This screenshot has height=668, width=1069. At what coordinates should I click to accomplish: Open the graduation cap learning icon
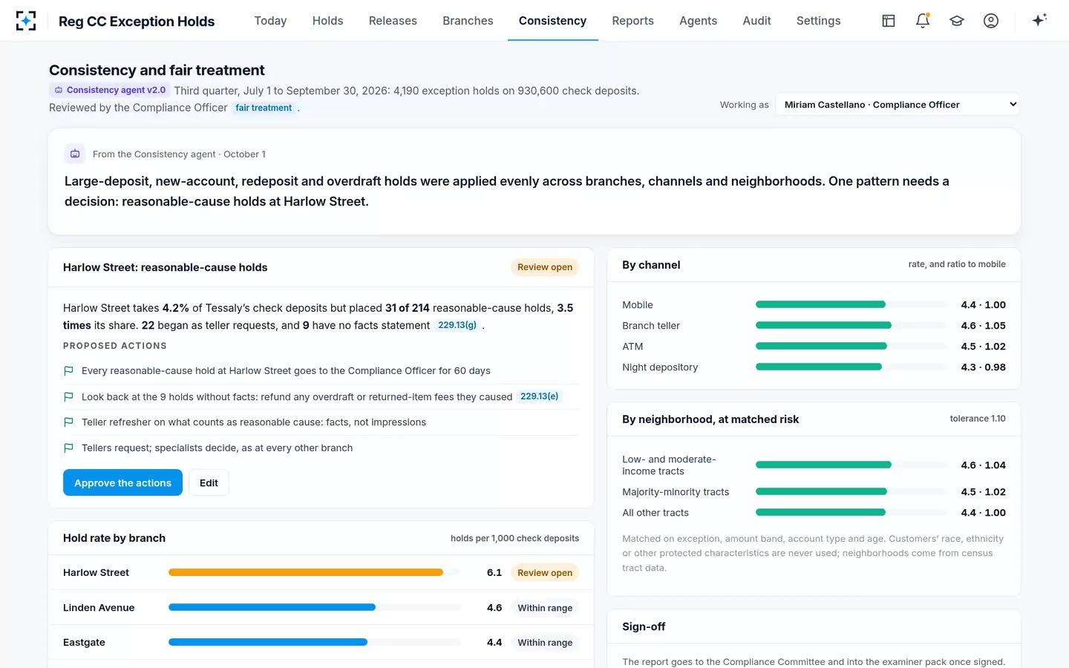pyautogui.click(x=957, y=21)
